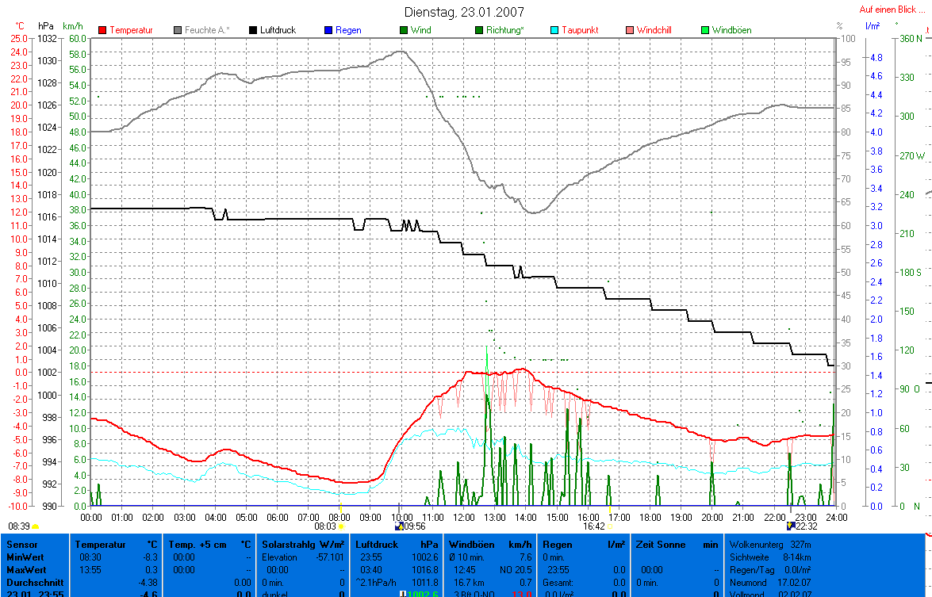
Task: Click the moon icon next to 22:32
Action: 791,526
